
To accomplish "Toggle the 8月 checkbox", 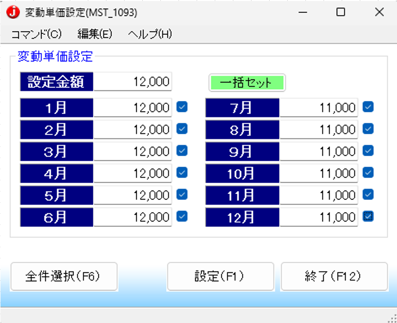I will click(x=368, y=129).
